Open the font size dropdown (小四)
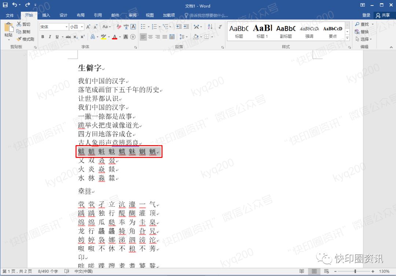The image size is (396, 276). [82, 27]
